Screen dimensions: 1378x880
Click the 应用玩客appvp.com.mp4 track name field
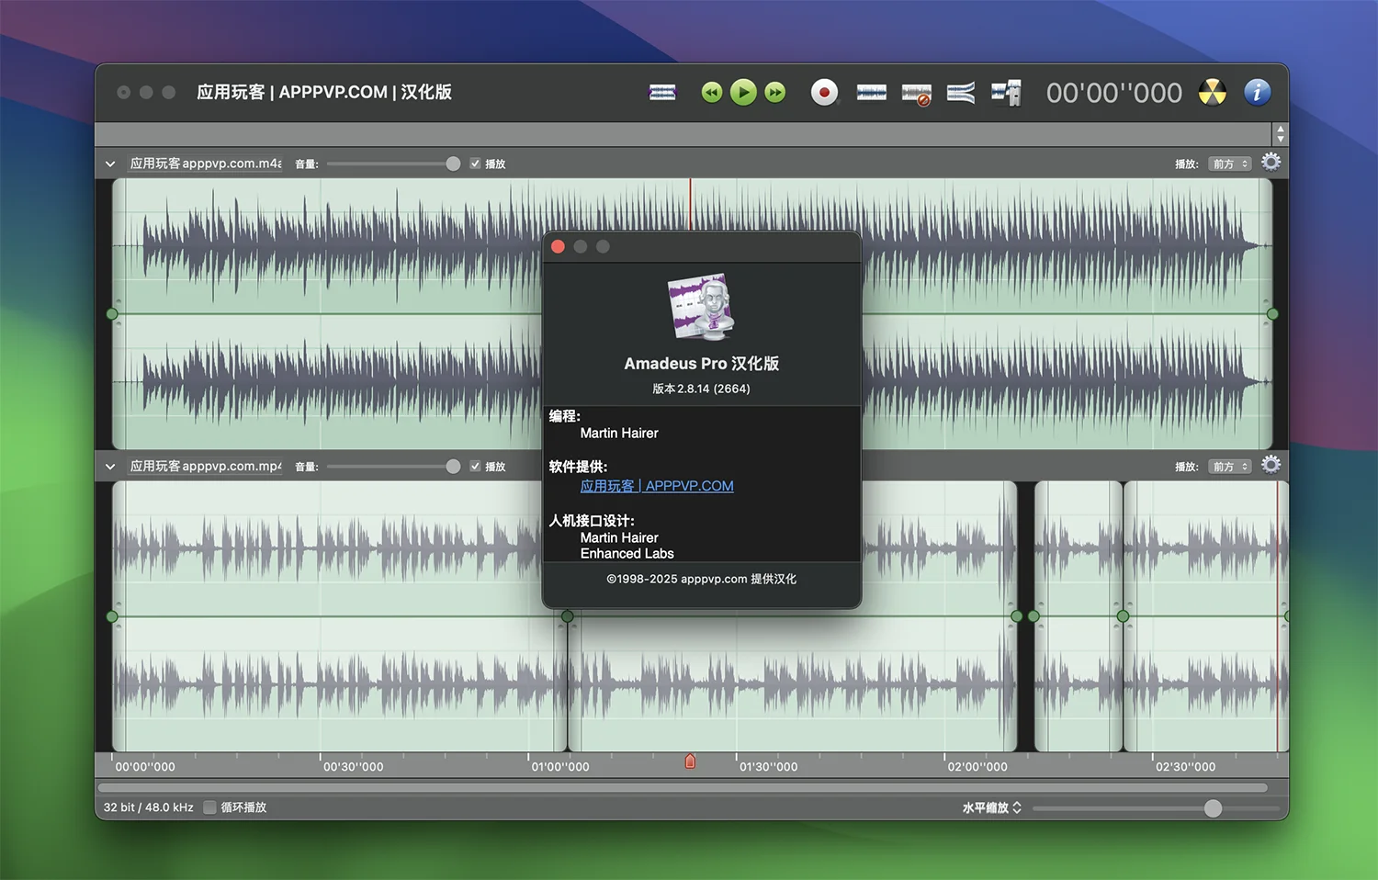coord(206,467)
